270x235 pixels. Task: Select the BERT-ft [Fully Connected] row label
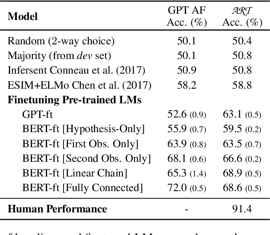coord(82,188)
